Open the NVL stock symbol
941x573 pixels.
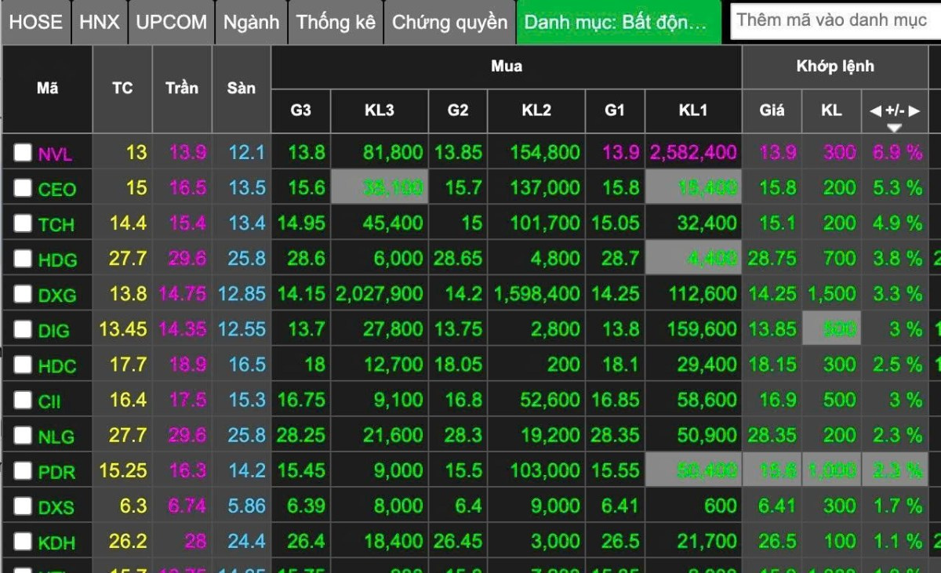pyautogui.click(x=55, y=154)
